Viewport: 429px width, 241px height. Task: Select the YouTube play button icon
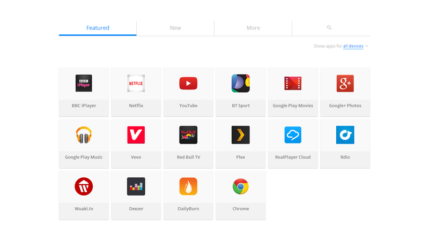tap(188, 84)
